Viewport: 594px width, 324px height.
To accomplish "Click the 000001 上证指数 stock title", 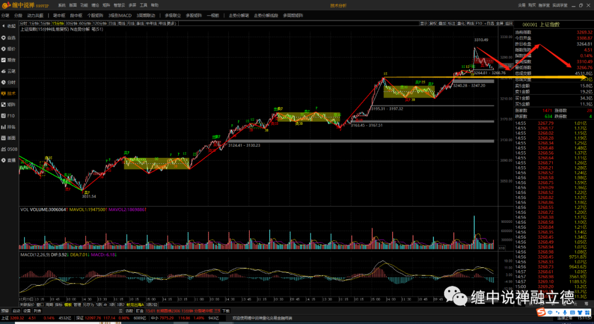I will [541, 25].
